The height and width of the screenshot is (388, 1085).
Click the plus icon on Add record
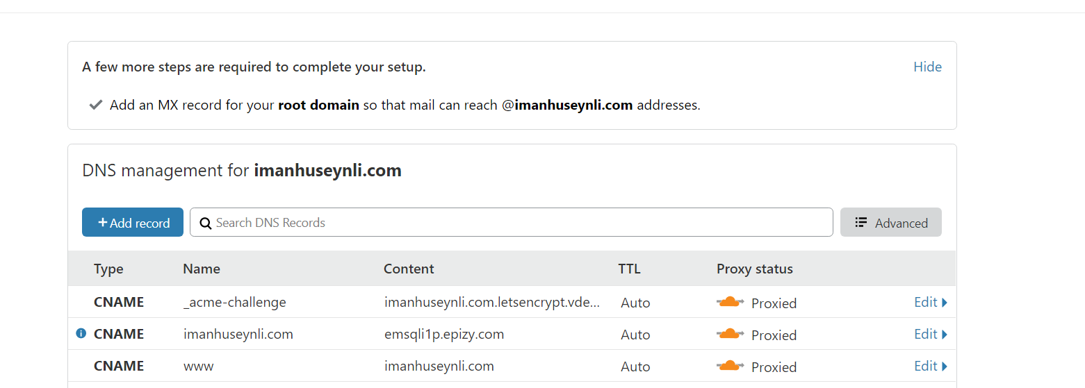103,223
